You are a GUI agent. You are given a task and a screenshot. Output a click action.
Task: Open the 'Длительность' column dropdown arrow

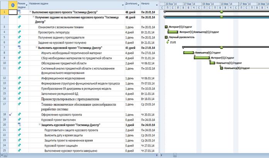coord(139,5)
